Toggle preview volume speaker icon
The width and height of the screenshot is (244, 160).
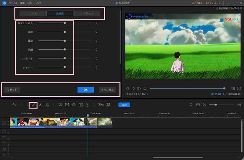(x=233, y=89)
